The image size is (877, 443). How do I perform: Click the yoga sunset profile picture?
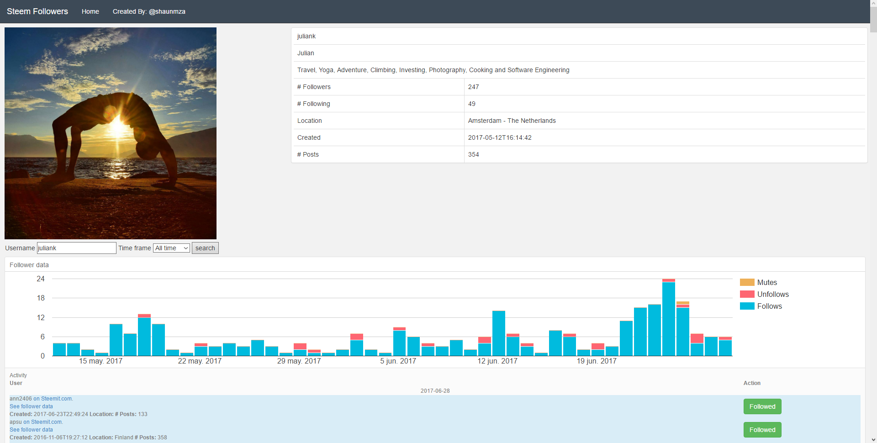click(111, 133)
